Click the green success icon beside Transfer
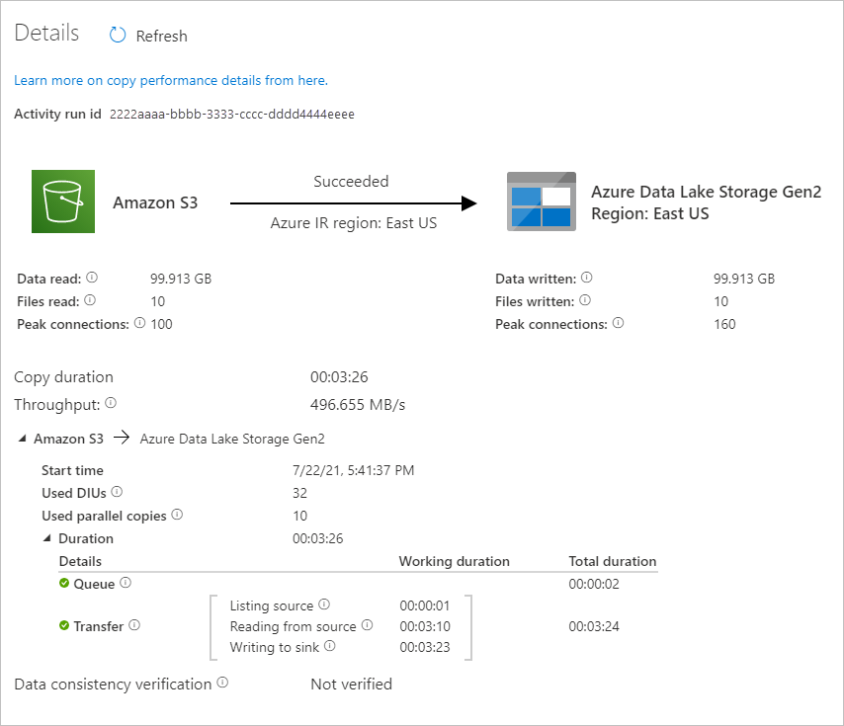The width and height of the screenshot is (844, 726). pyautogui.click(x=64, y=624)
